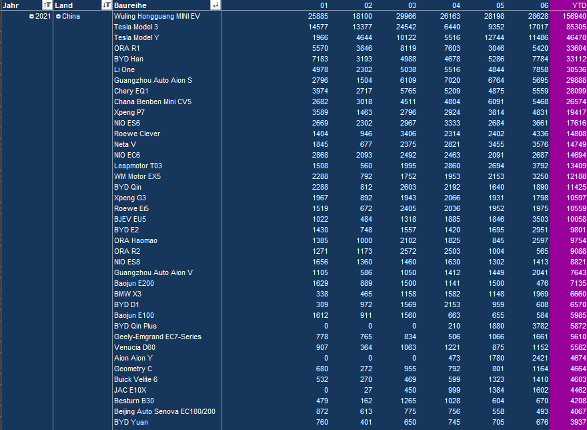Screen dimensions: 587x430
Task: Collapse the China country group
Action: point(59,16)
